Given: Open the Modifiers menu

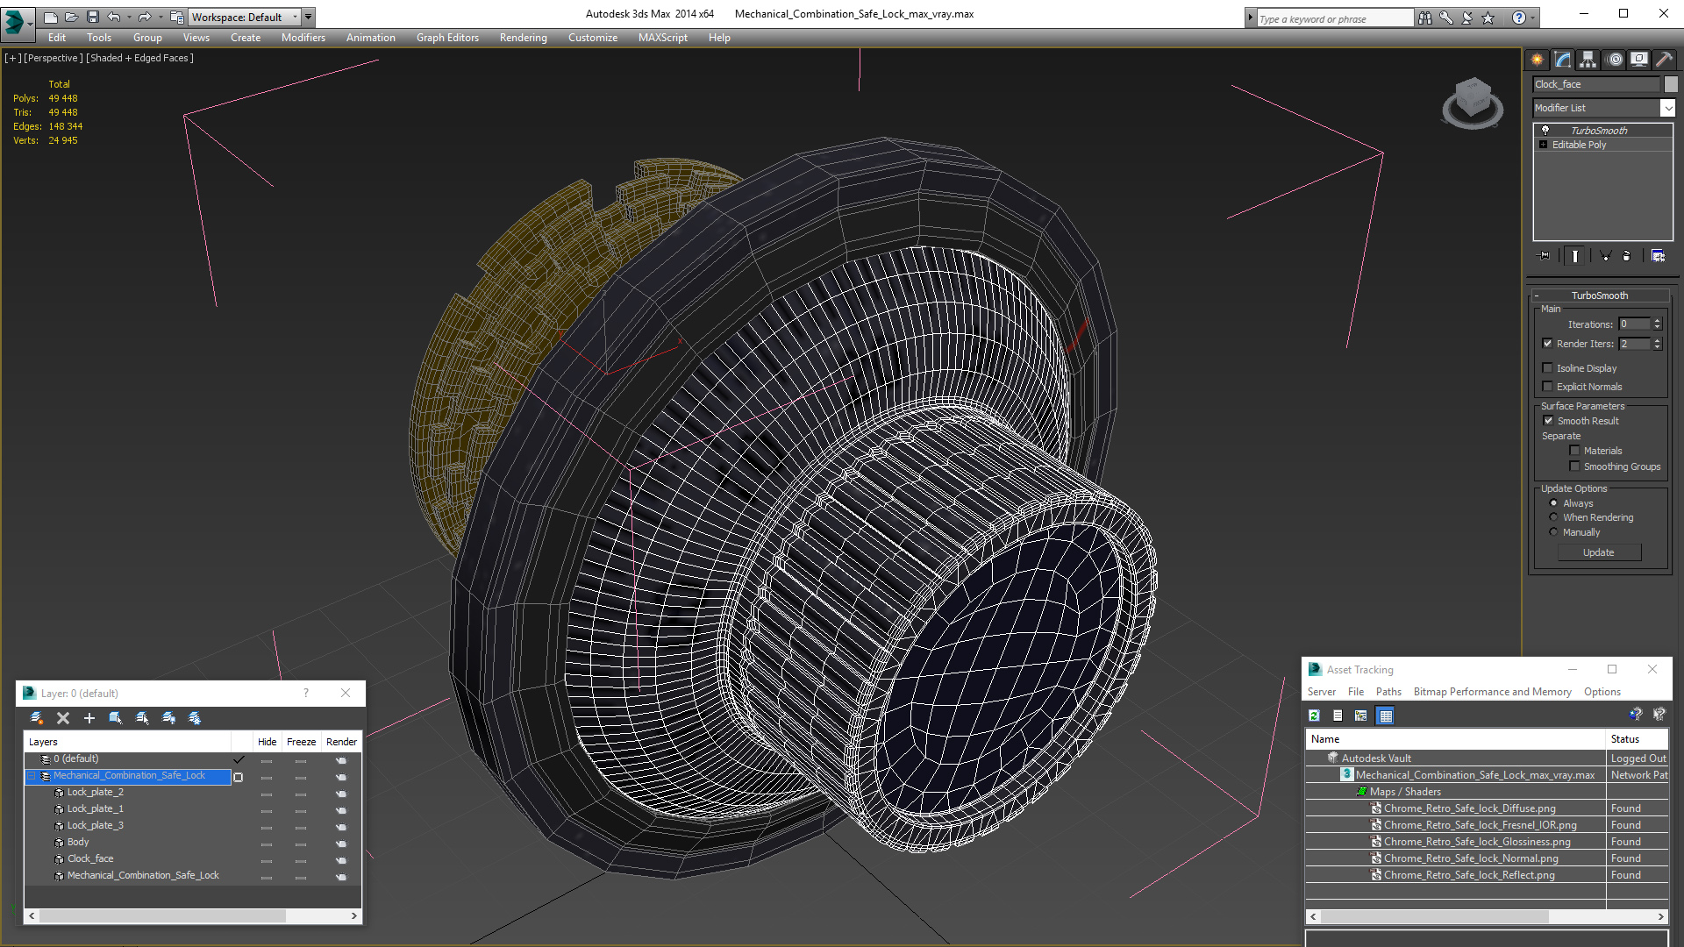Looking at the screenshot, I should (303, 38).
